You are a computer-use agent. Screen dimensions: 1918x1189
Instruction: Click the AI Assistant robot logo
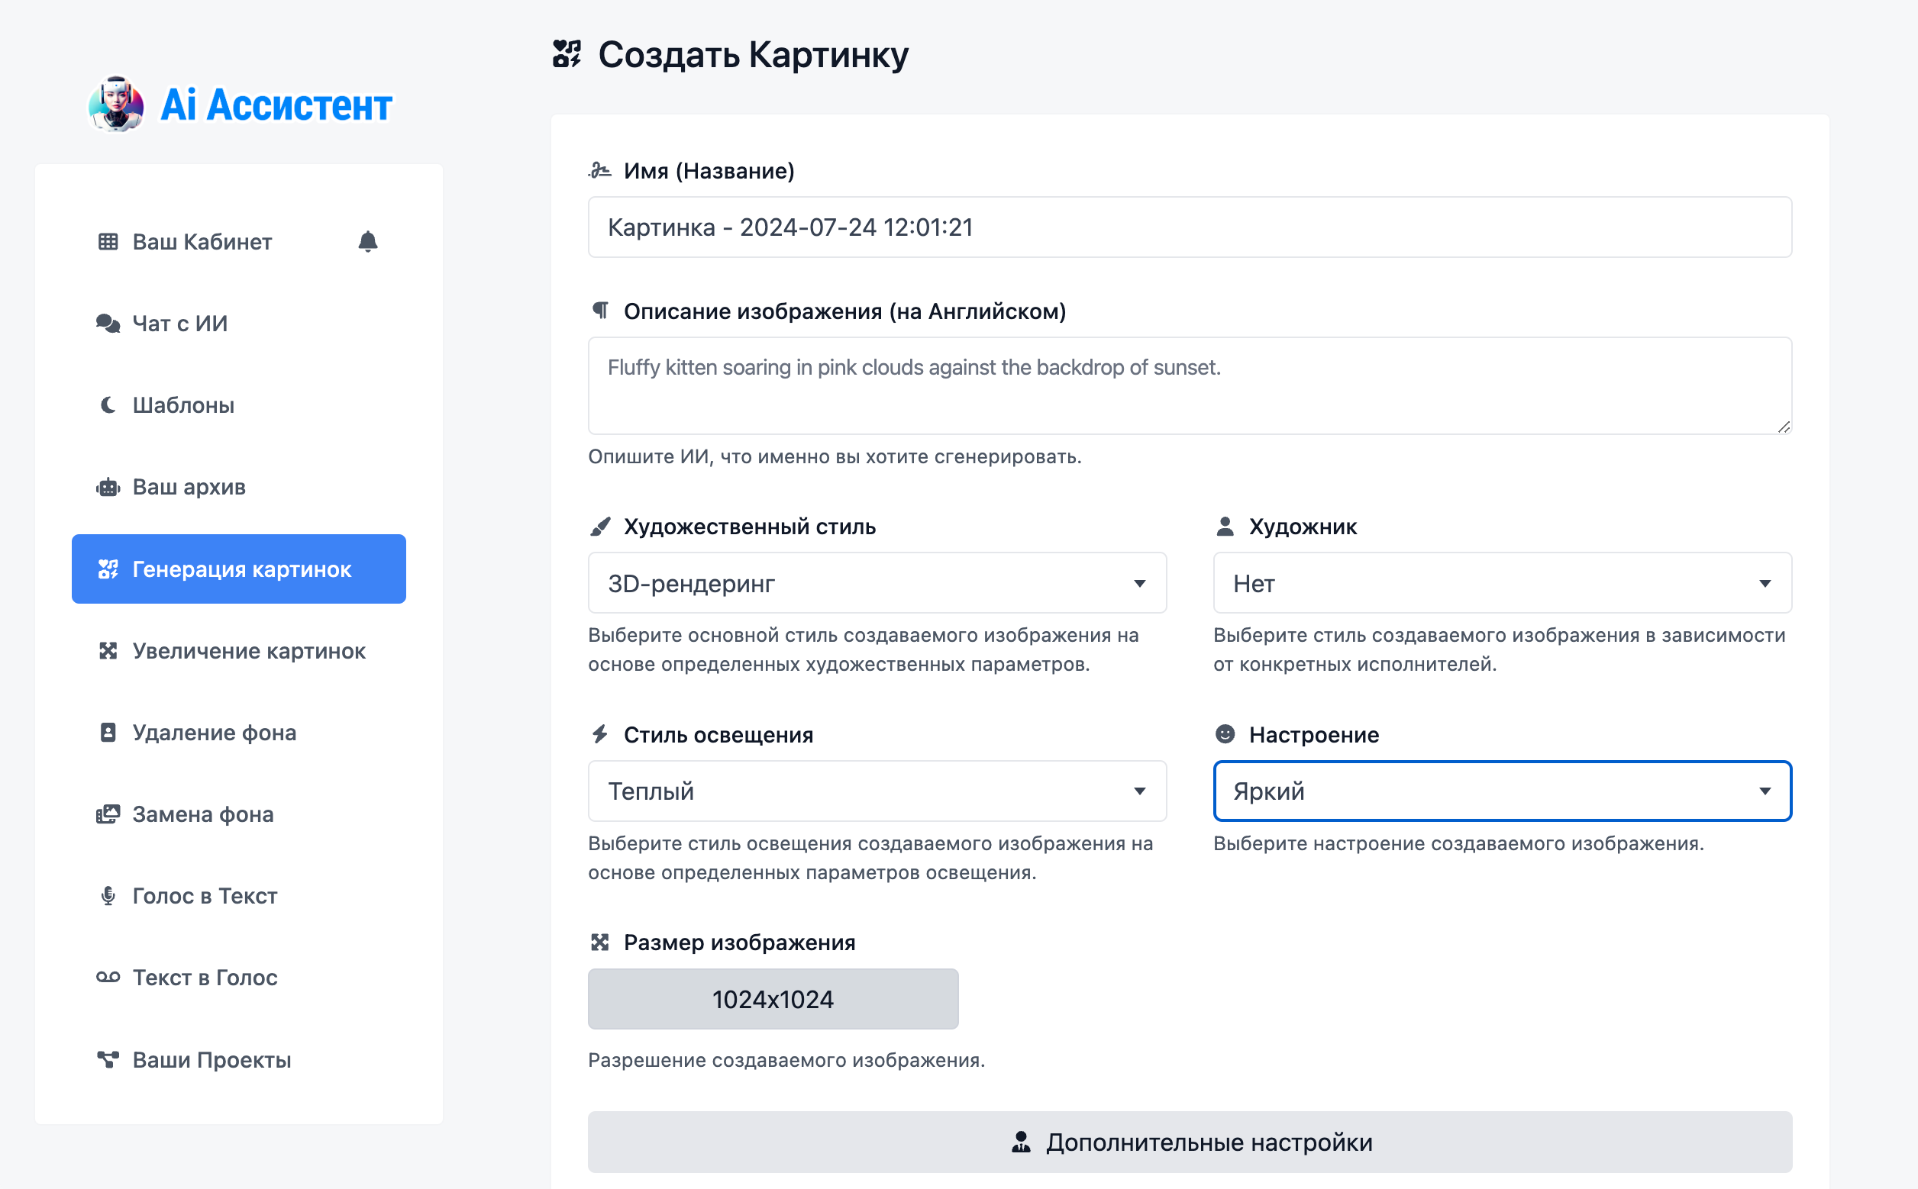coord(116,105)
